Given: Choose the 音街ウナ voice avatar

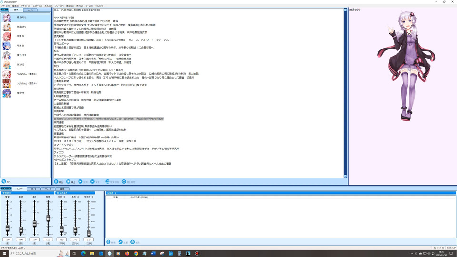Looking at the screenshot, I should coord(7,93).
